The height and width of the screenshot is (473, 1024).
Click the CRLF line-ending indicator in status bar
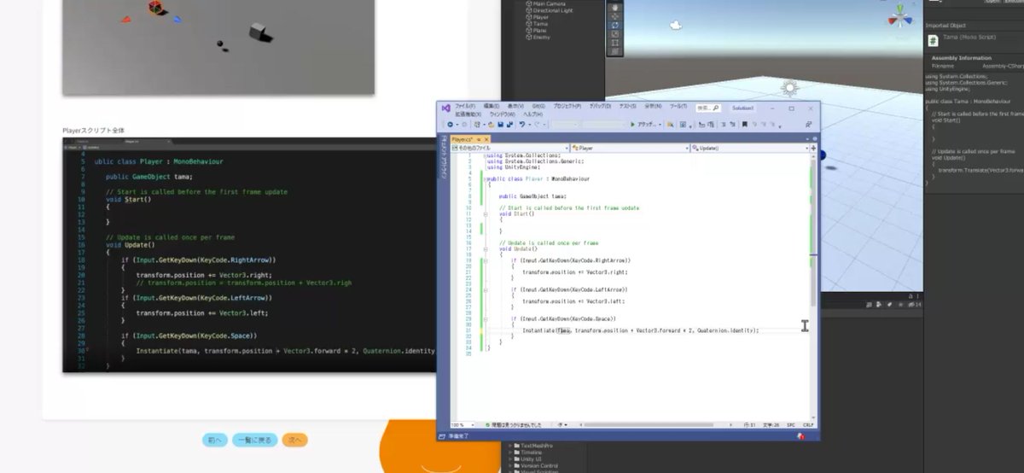pos(808,424)
